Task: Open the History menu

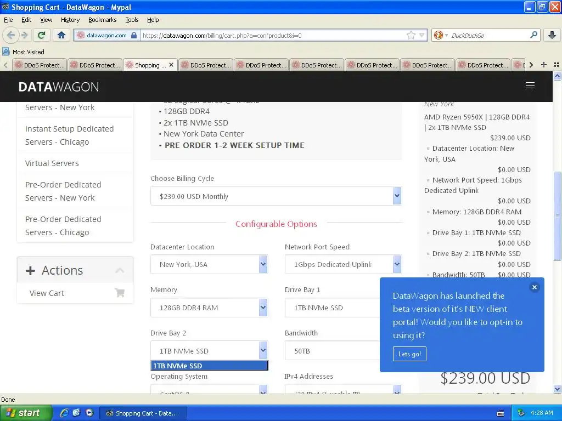Action: pos(70,20)
